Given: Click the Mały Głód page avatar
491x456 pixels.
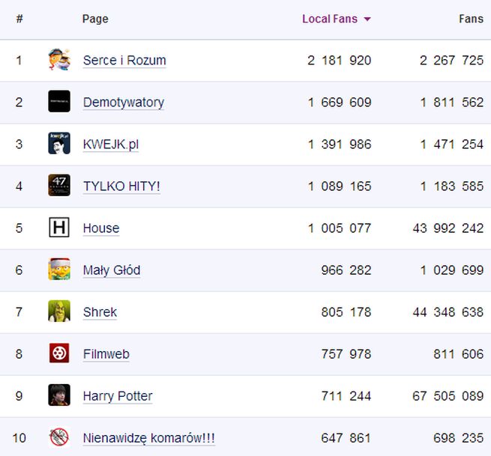Looking at the screenshot, I should coord(59,270).
